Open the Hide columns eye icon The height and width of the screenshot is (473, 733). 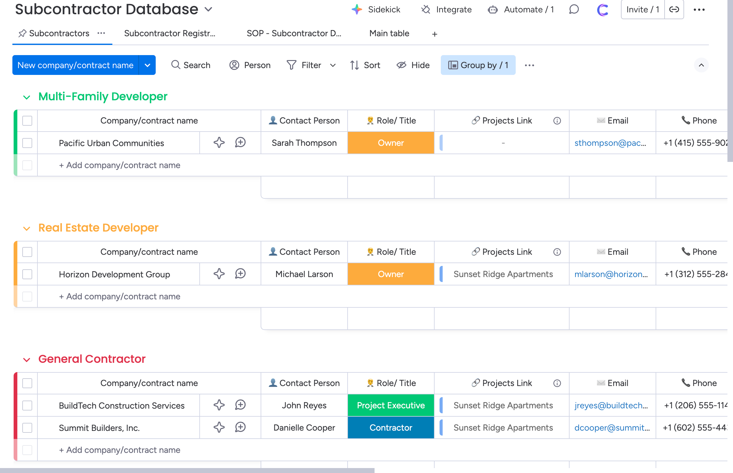click(x=401, y=65)
